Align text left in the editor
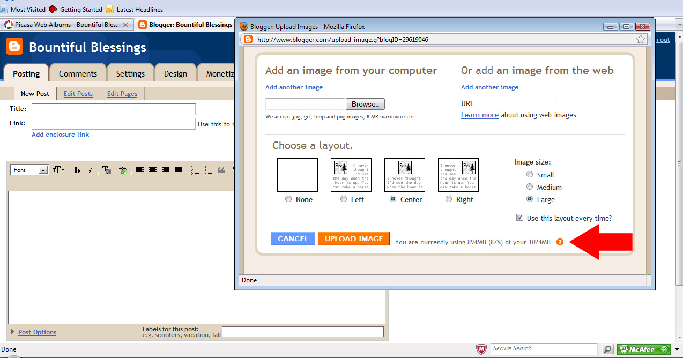This screenshot has width=683, height=358. click(x=139, y=170)
